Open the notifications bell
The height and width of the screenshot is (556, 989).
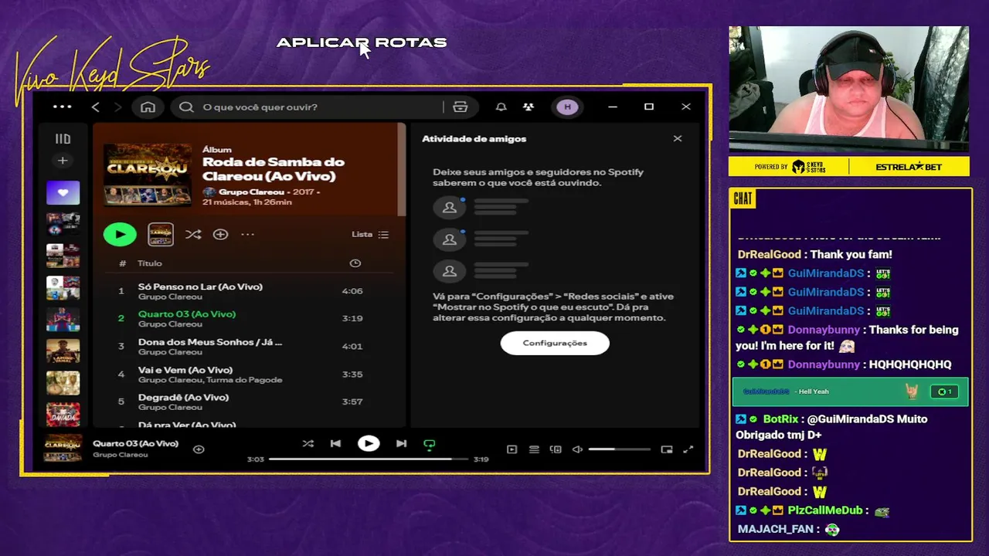pyautogui.click(x=501, y=107)
